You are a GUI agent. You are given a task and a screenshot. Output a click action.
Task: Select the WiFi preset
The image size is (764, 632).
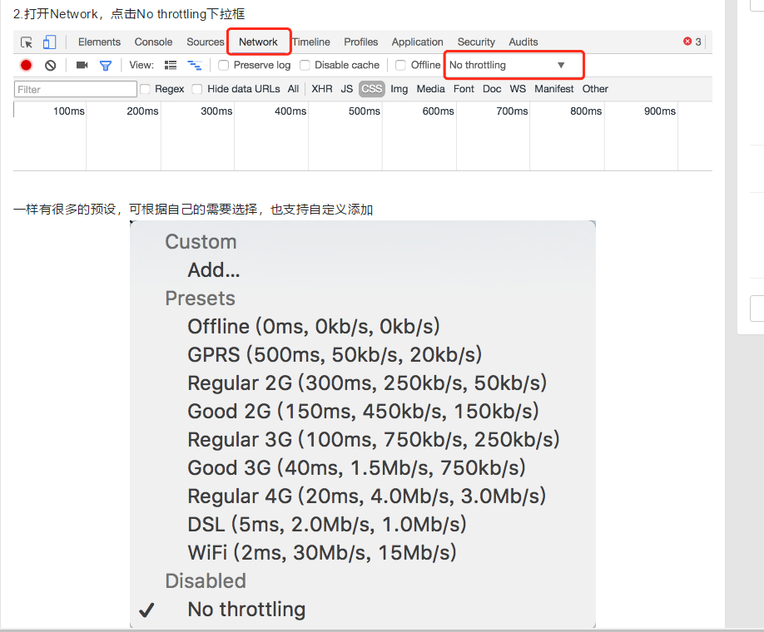pyautogui.click(x=322, y=552)
